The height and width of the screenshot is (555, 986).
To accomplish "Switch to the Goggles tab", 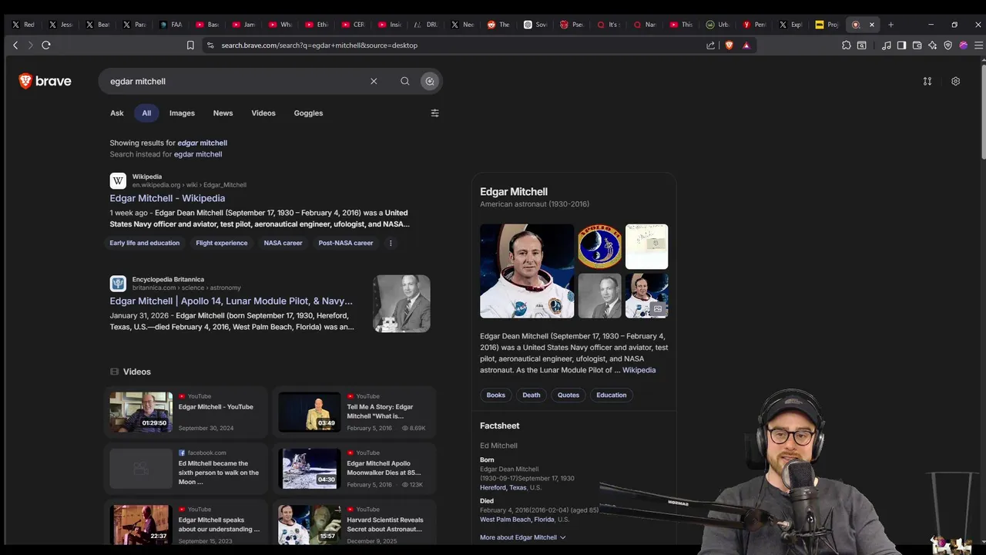I will pyautogui.click(x=308, y=113).
